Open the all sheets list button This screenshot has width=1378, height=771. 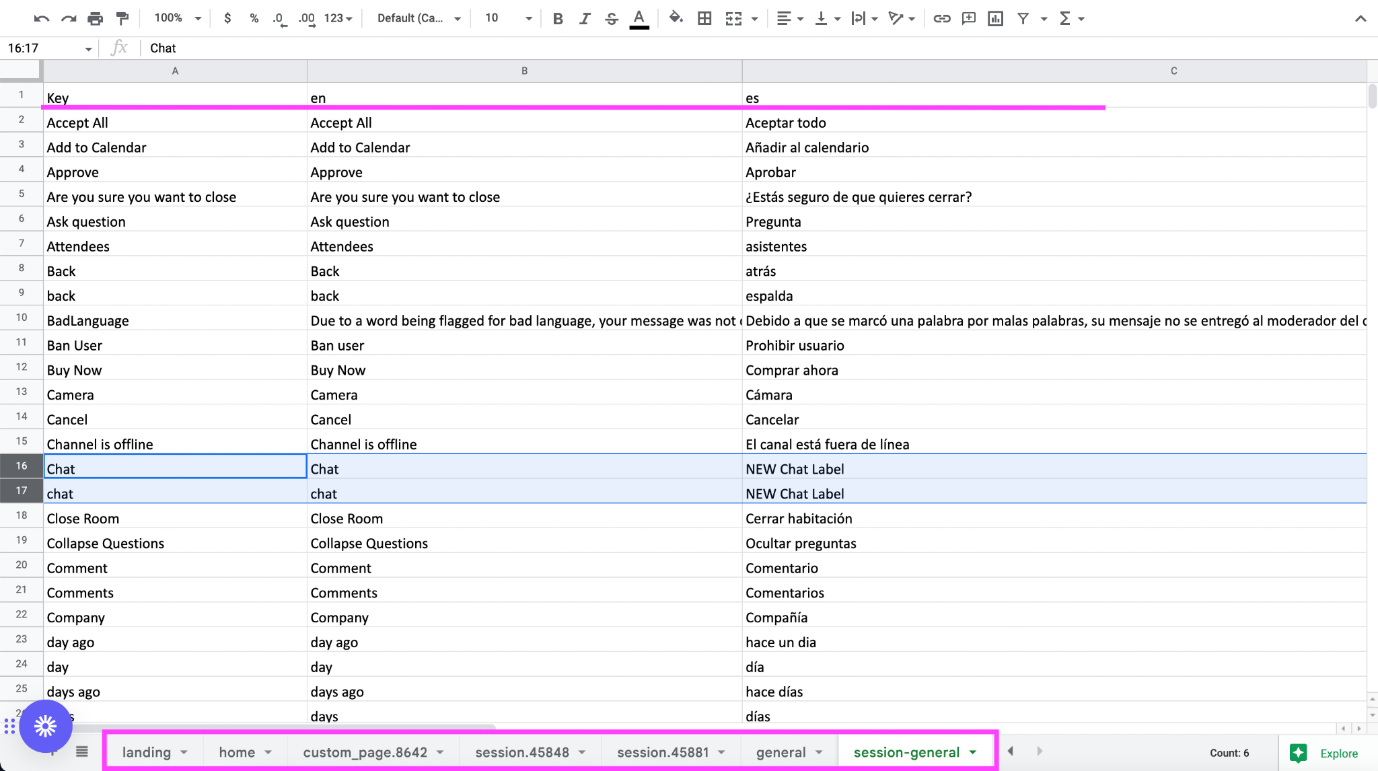(x=82, y=751)
